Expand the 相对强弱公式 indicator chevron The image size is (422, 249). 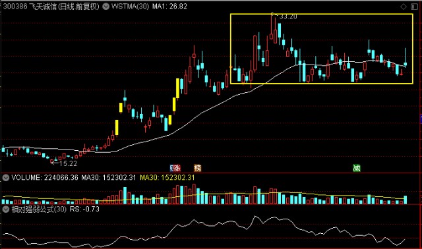pyautogui.click(x=6, y=209)
